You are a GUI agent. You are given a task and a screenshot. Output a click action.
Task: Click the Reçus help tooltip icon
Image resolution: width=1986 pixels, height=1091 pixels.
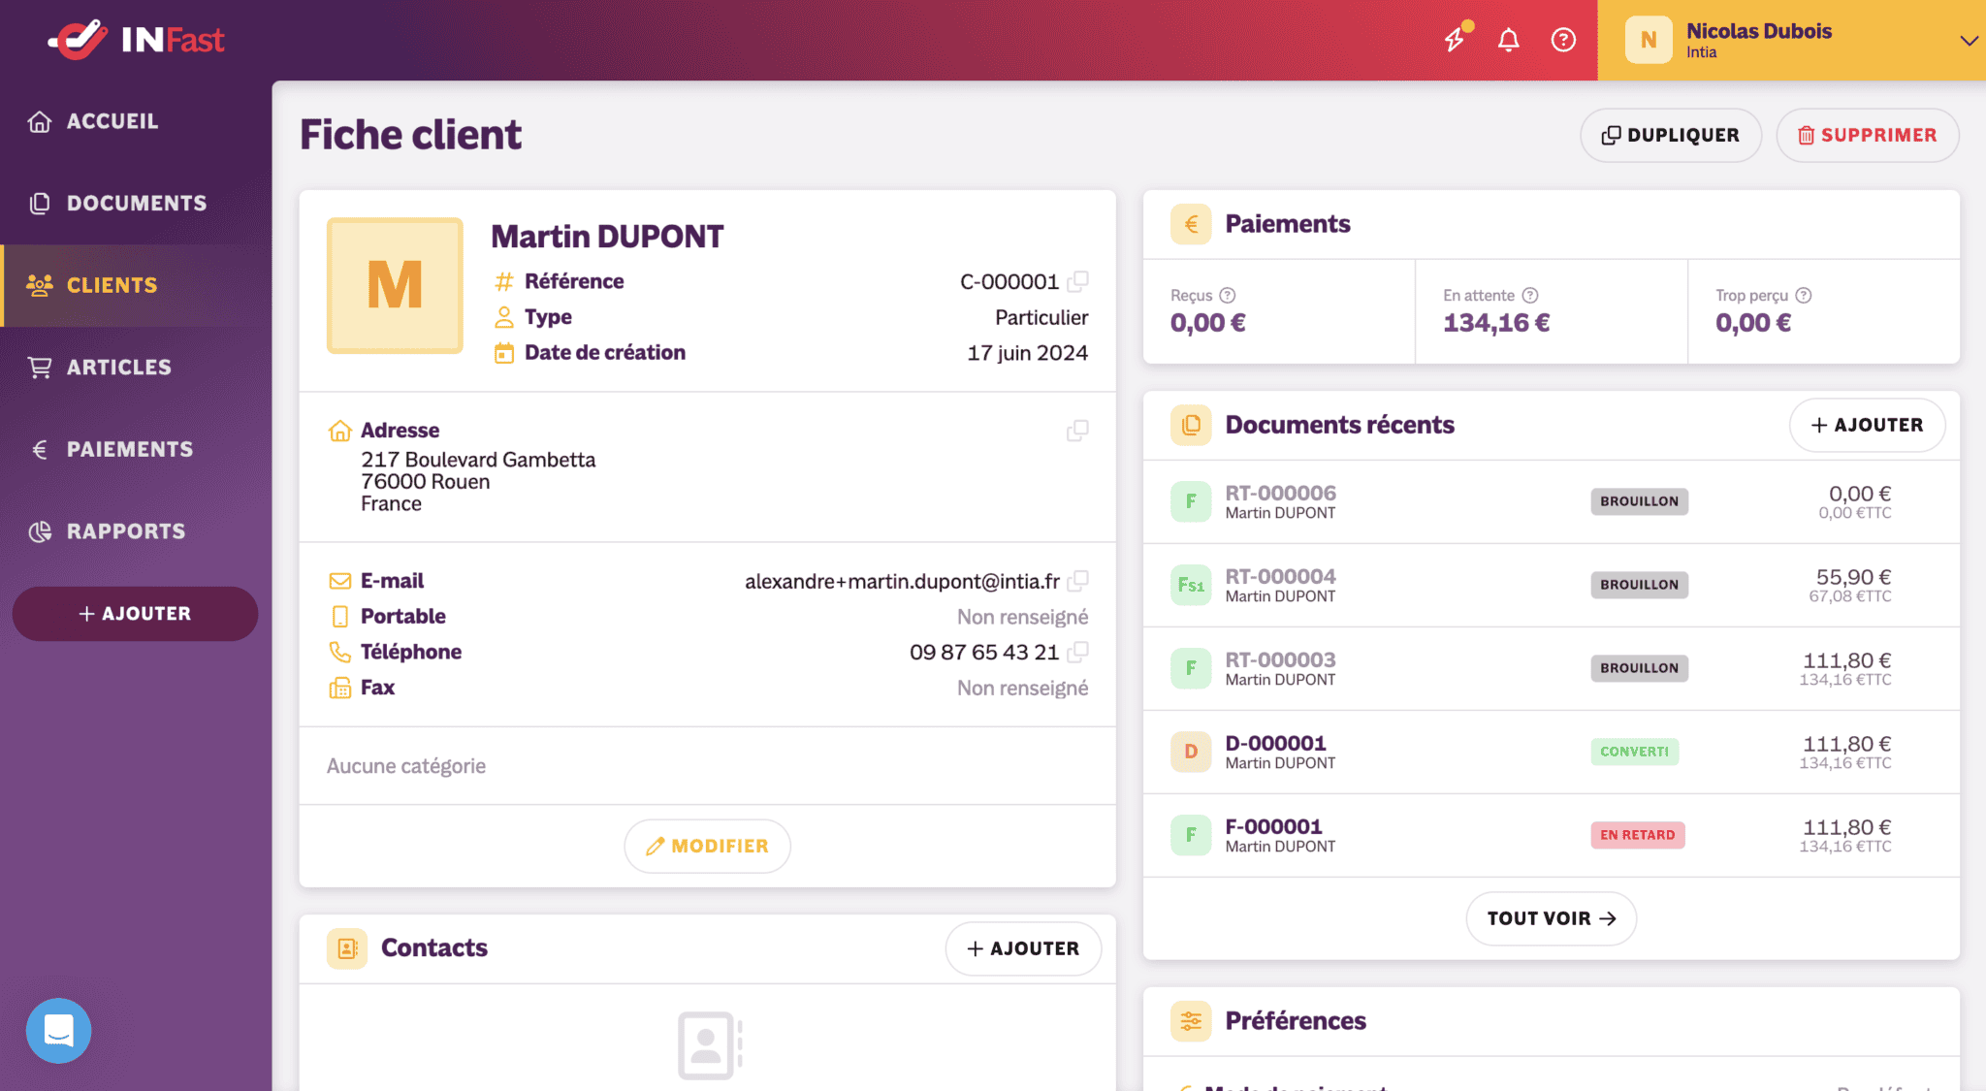[1229, 295]
